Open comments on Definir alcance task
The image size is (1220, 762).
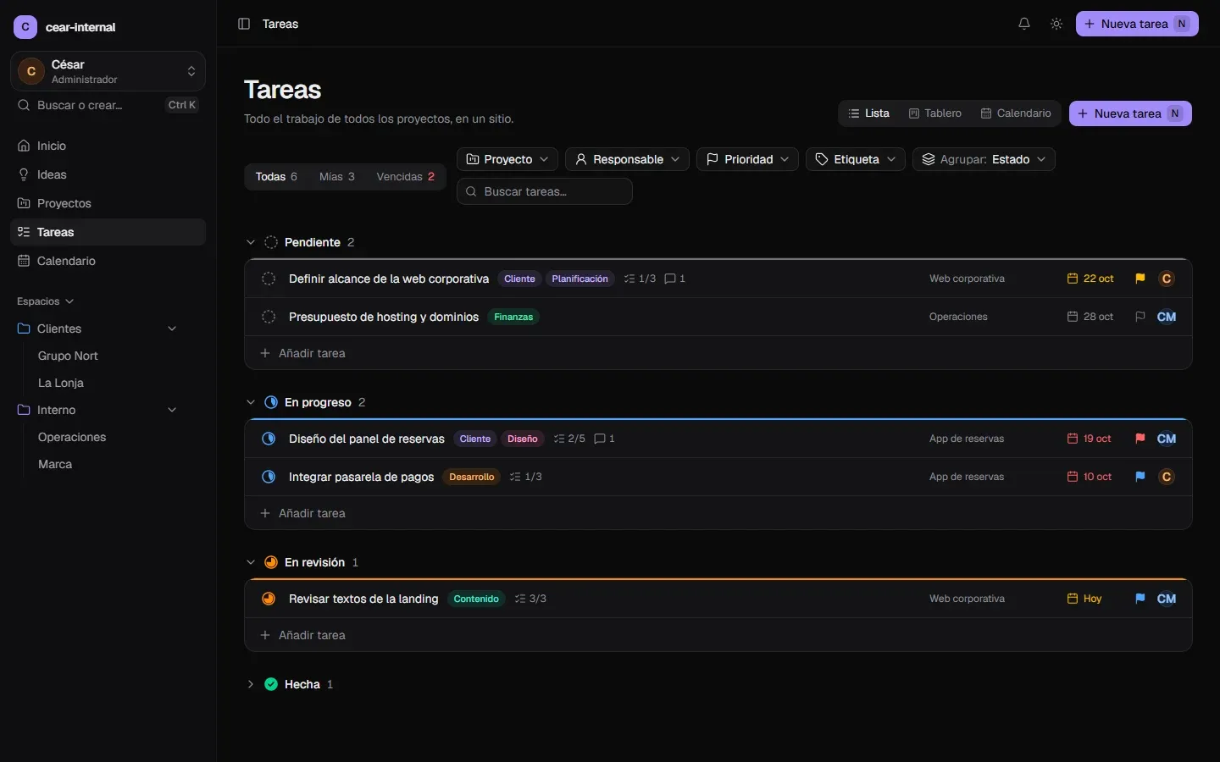coord(675,279)
